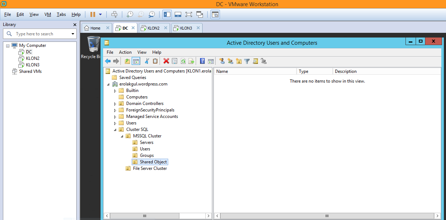Toggle the console tree show/hide button
This screenshot has width=446, height=220.
[x=136, y=61]
